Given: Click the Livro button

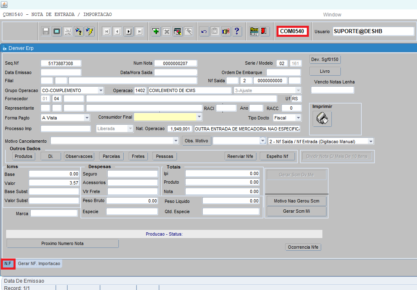Looking at the screenshot, I should pos(325,71).
